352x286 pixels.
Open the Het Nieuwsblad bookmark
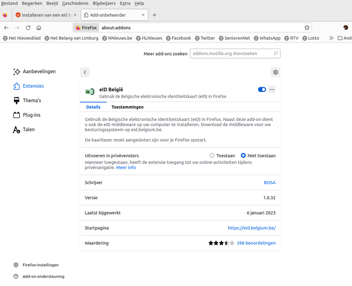(x=22, y=38)
